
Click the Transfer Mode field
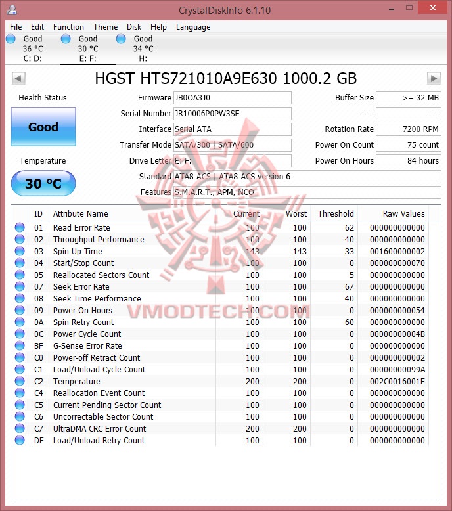click(233, 145)
